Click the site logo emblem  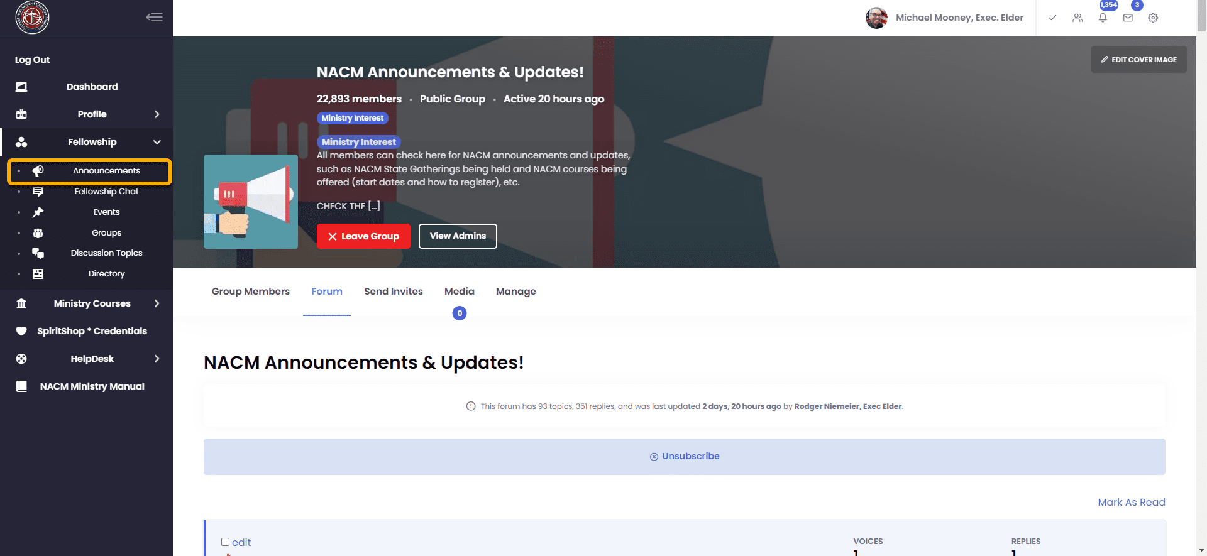pos(32,17)
